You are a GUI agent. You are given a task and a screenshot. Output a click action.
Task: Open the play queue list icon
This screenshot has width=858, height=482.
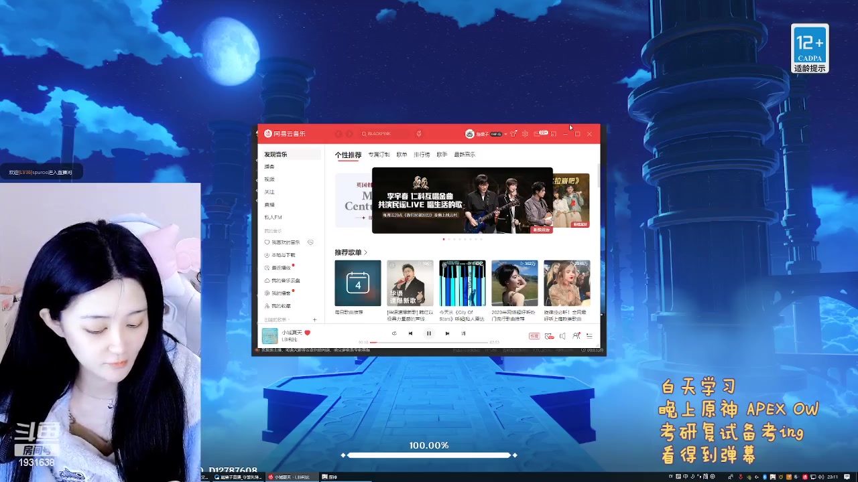(589, 336)
